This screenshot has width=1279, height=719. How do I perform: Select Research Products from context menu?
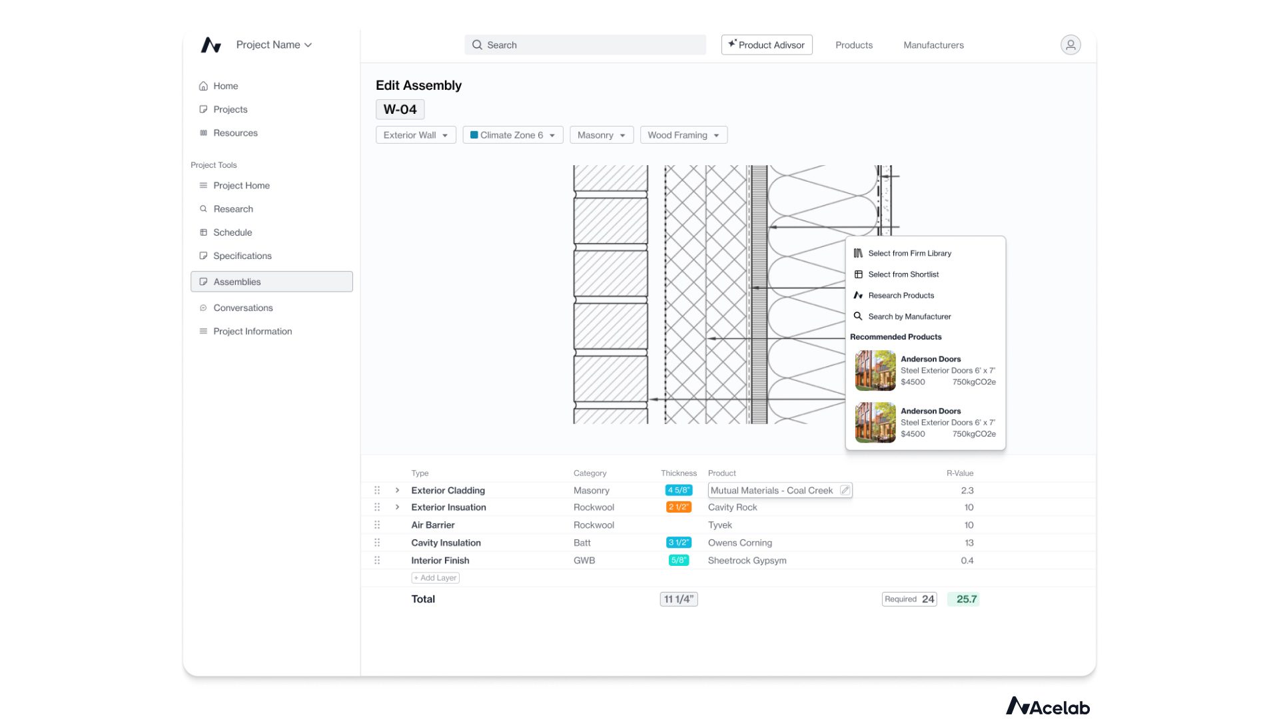tap(901, 295)
